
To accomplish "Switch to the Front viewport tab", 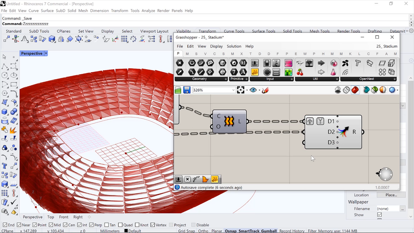I will pyautogui.click(x=63, y=217).
